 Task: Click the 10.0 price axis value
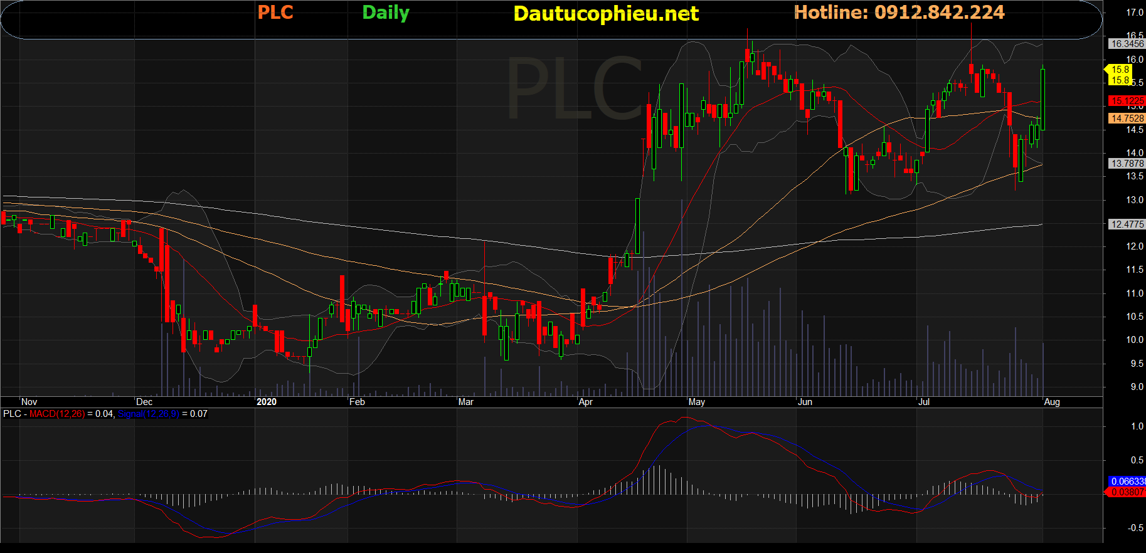[1135, 340]
